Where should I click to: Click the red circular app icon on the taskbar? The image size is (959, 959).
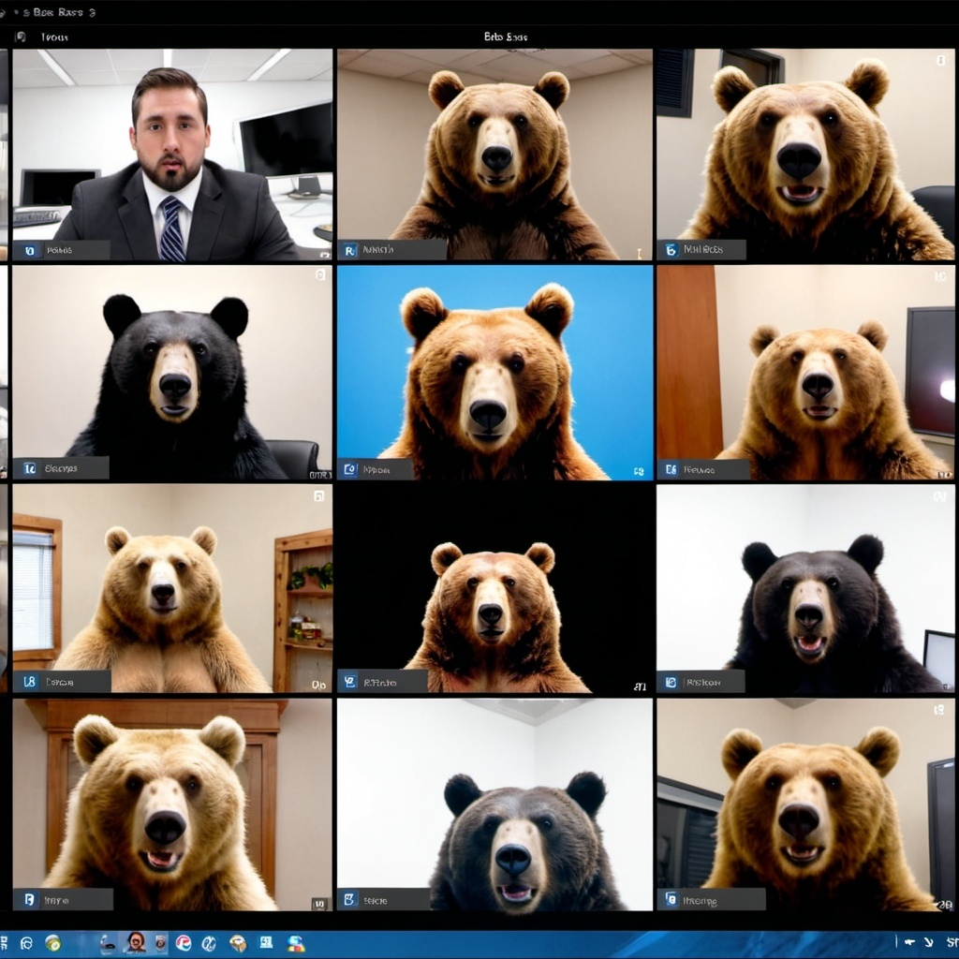pos(183,943)
